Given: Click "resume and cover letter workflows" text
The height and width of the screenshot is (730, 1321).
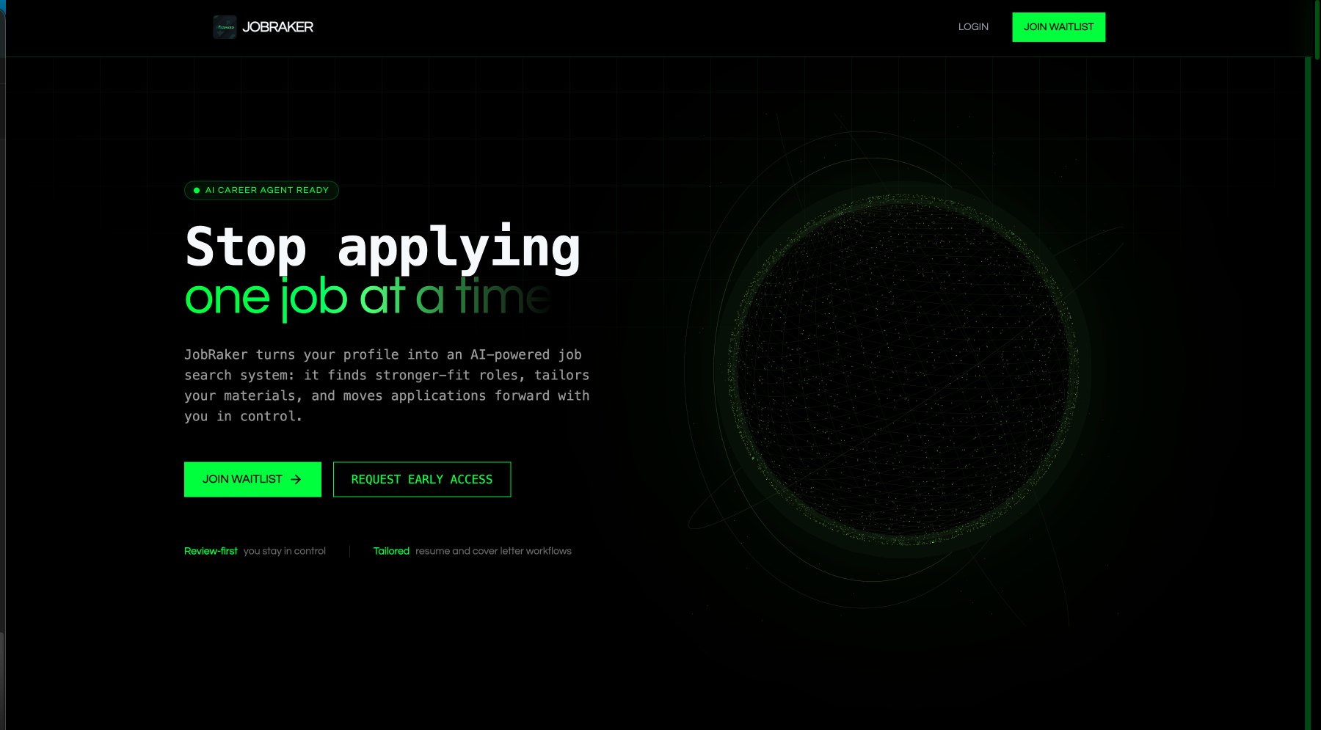Looking at the screenshot, I should (x=493, y=551).
